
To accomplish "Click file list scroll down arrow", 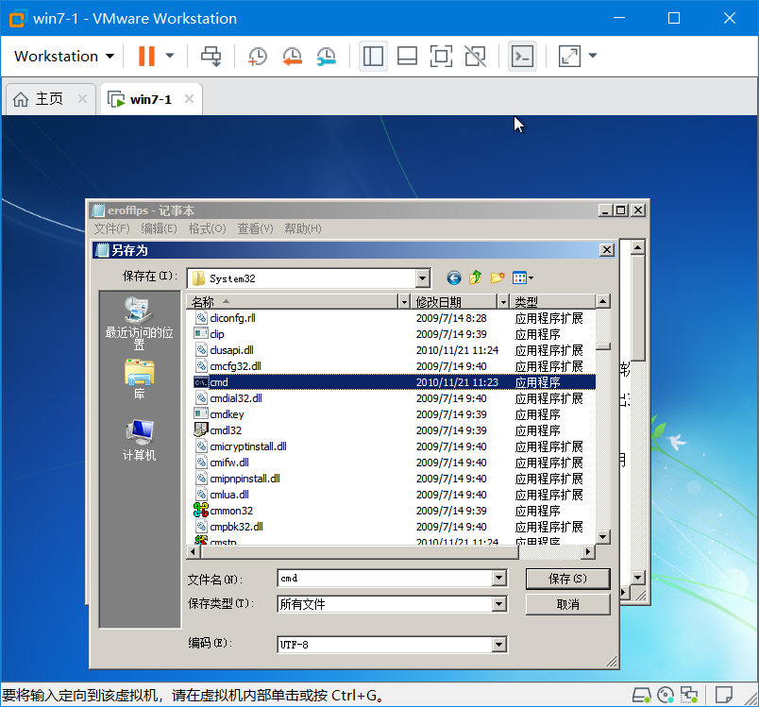I will (602, 537).
